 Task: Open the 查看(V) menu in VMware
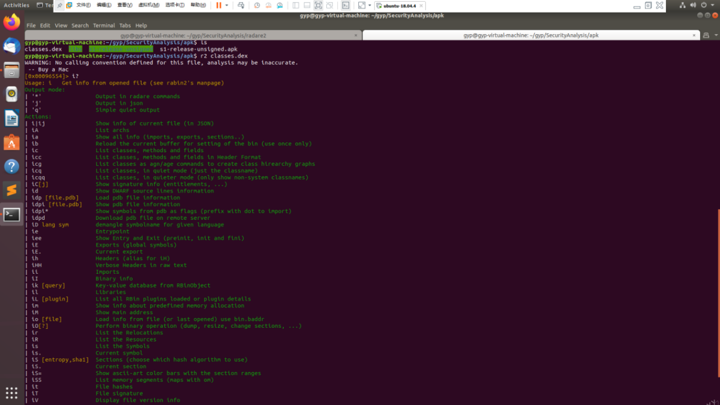125,5
